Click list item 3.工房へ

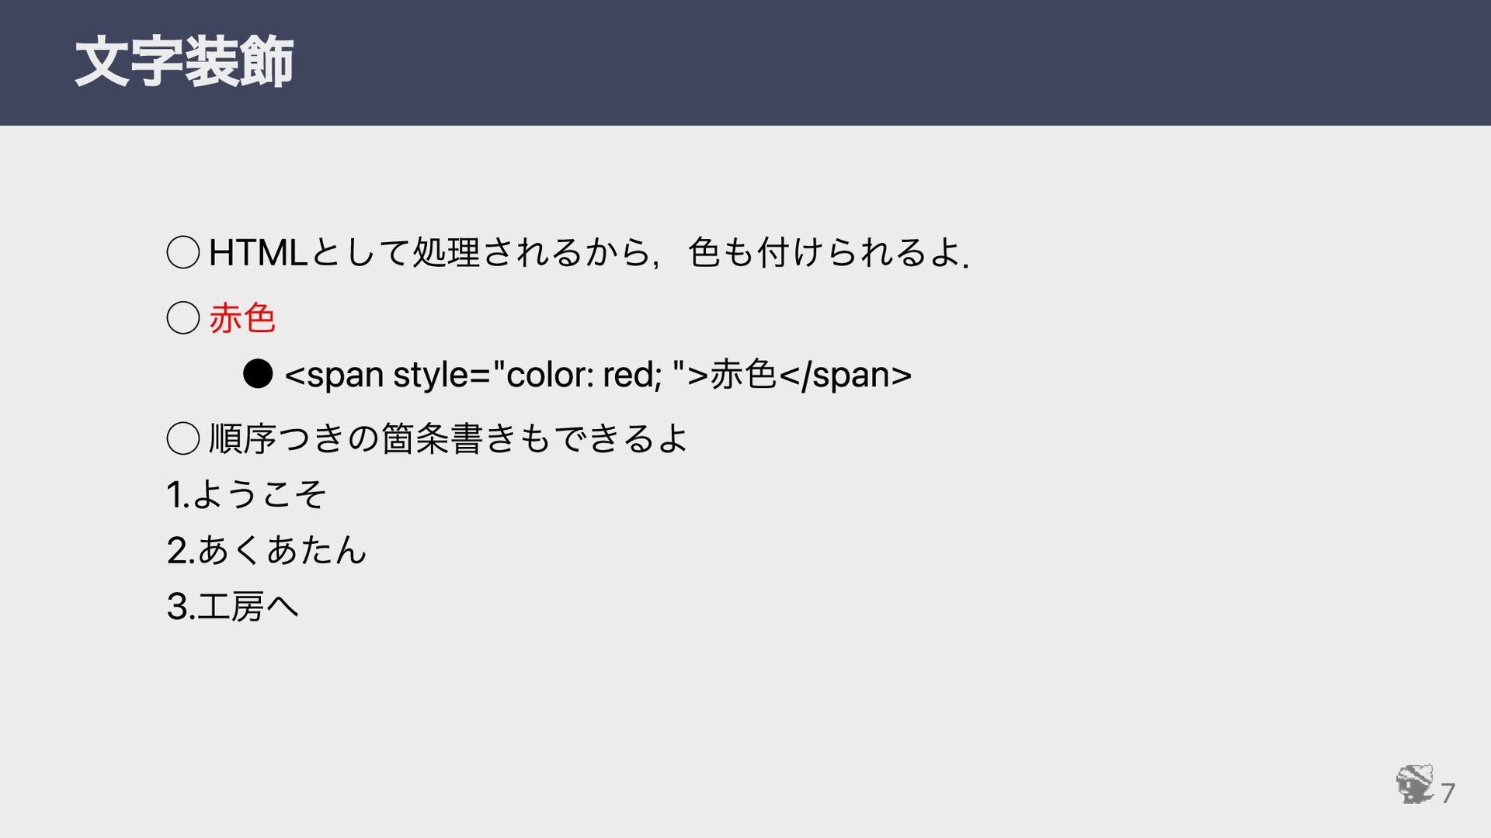click(x=232, y=606)
